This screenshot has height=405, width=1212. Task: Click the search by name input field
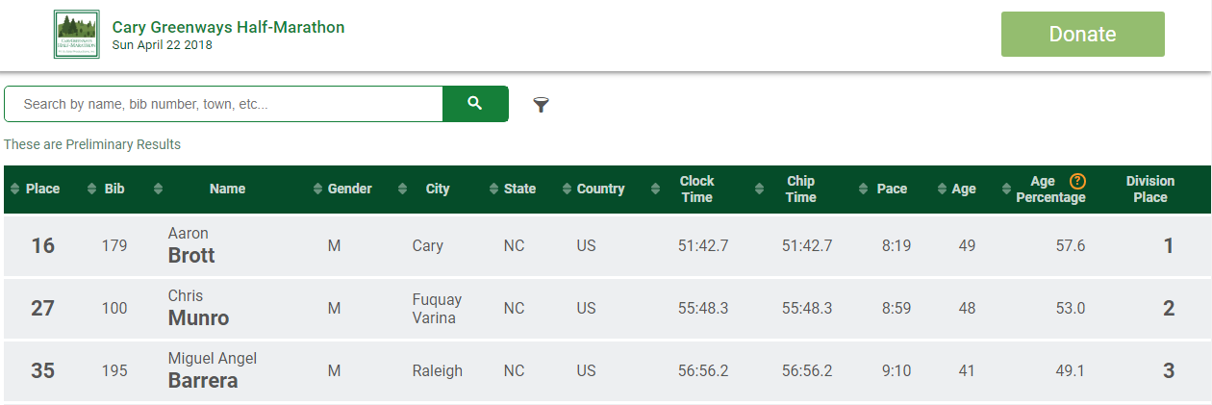pyautogui.click(x=223, y=104)
